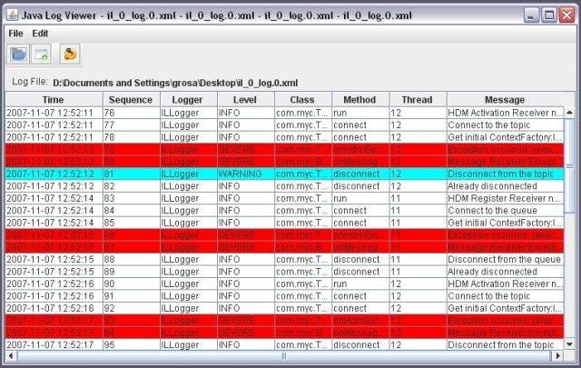581x368 pixels.
Task: Click the vertical scrollbar up arrow
Action: pyautogui.click(x=569, y=112)
